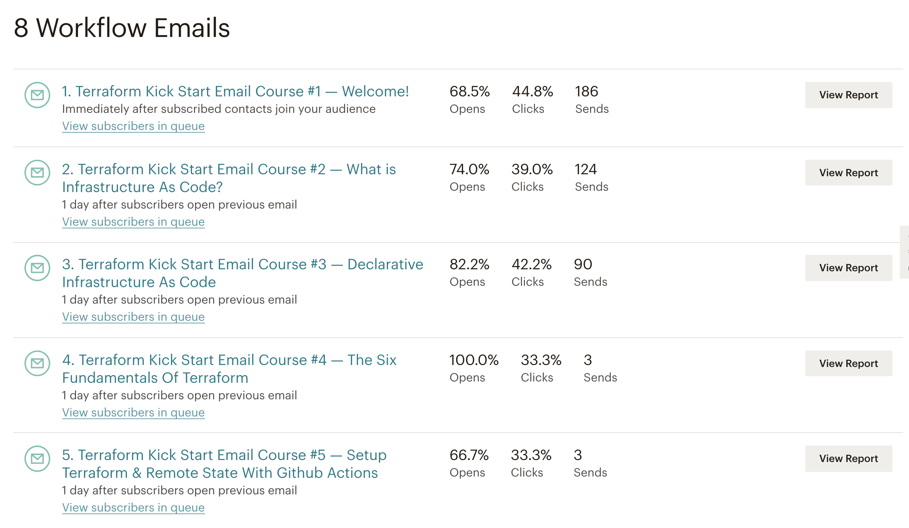View subscribers in queue for email #5
909x528 pixels.
click(x=133, y=508)
